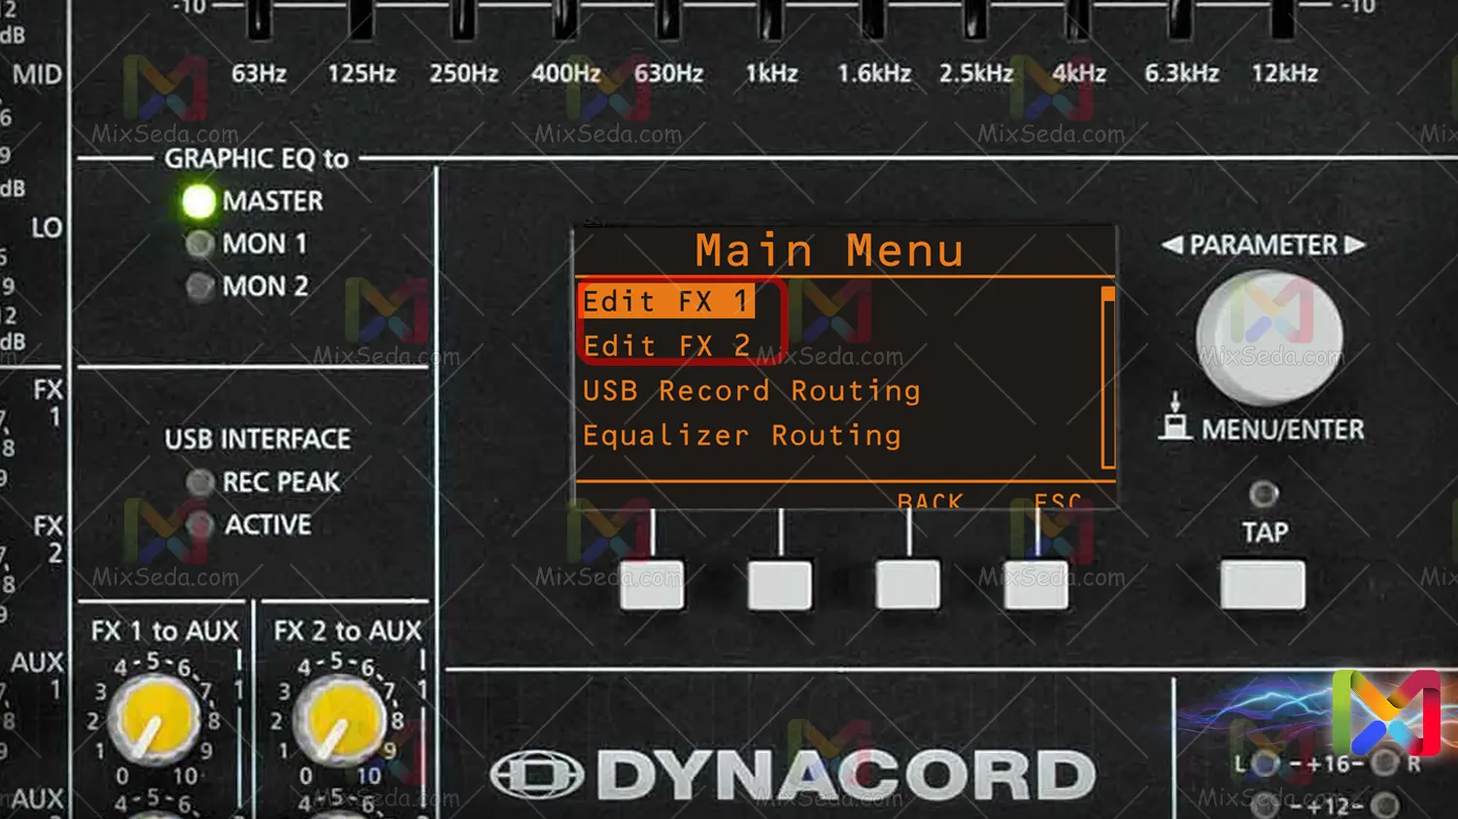
Task: Select MON 2 for Graphic EQ routing
Action: coord(199,286)
